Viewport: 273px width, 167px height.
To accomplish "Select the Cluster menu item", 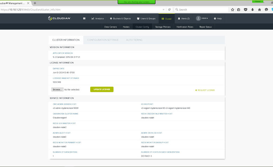I will pos(167,19).
